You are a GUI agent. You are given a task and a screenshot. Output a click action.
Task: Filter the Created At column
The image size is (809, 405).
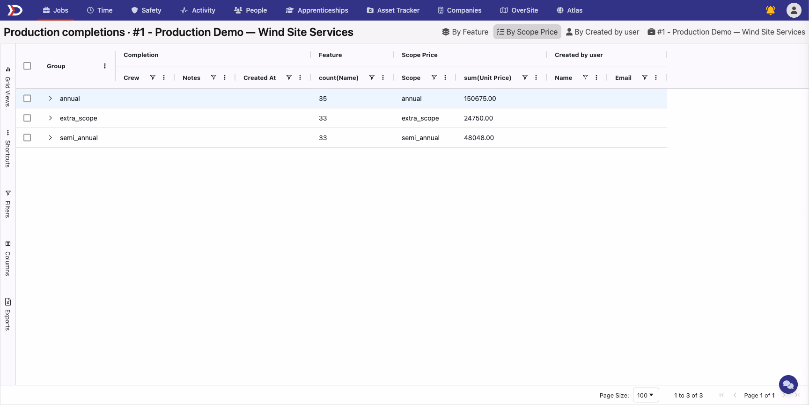click(x=289, y=78)
